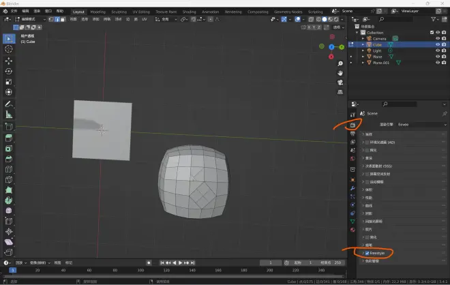Open the Render properties tab

pyautogui.click(x=352, y=125)
